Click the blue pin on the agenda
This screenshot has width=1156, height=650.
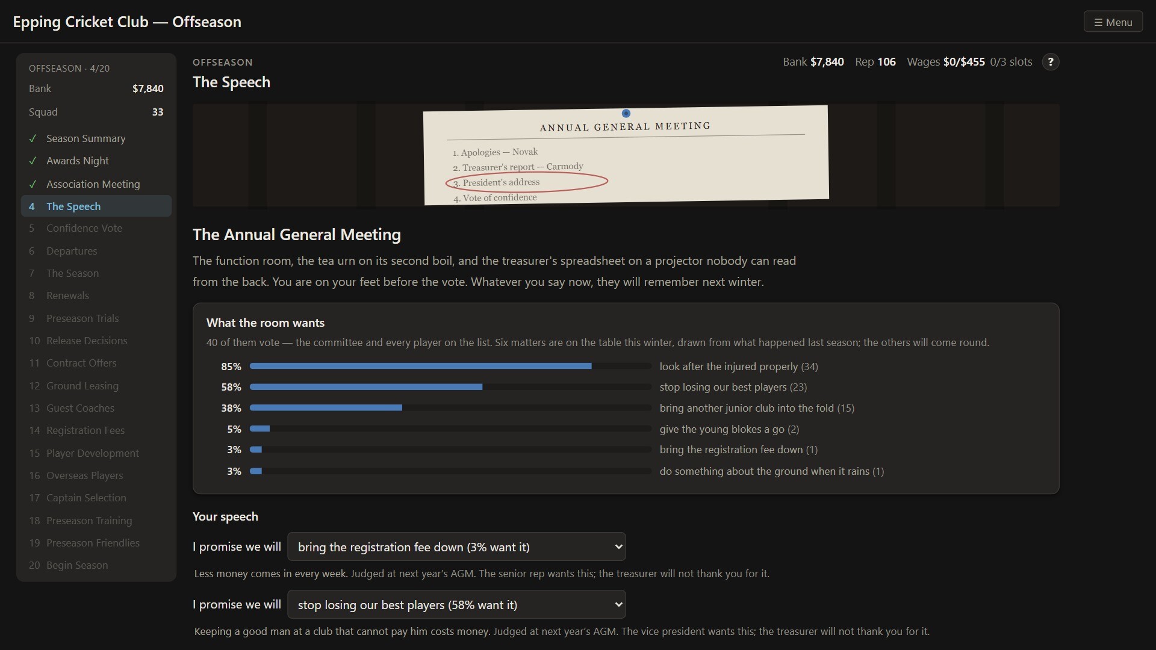pos(626,113)
